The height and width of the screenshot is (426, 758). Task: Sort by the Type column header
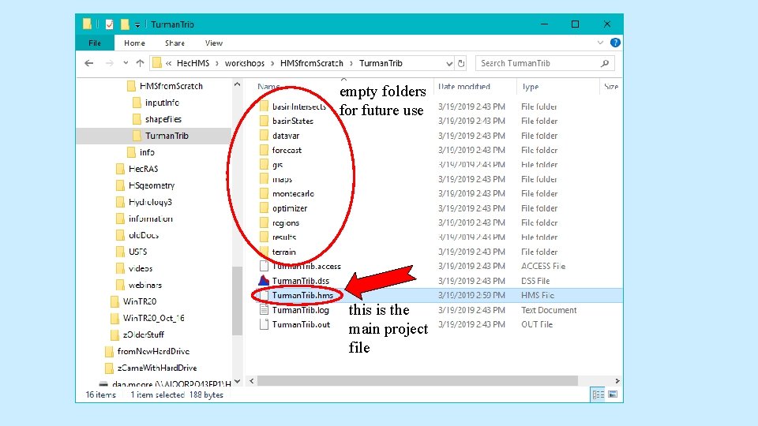pos(531,87)
